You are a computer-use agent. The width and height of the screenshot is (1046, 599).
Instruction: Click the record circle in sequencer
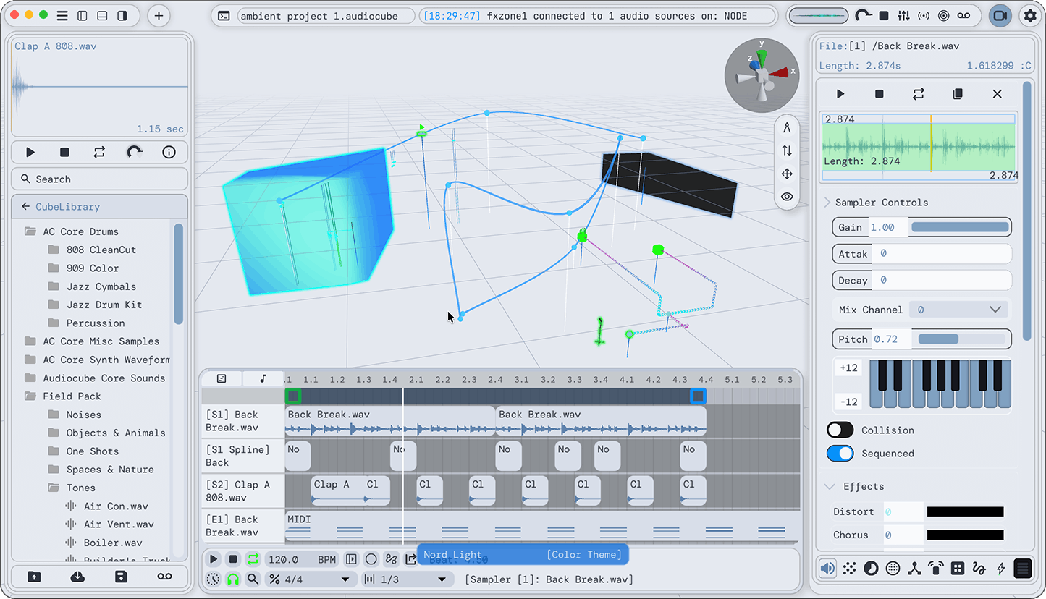[x=371, y=559]
